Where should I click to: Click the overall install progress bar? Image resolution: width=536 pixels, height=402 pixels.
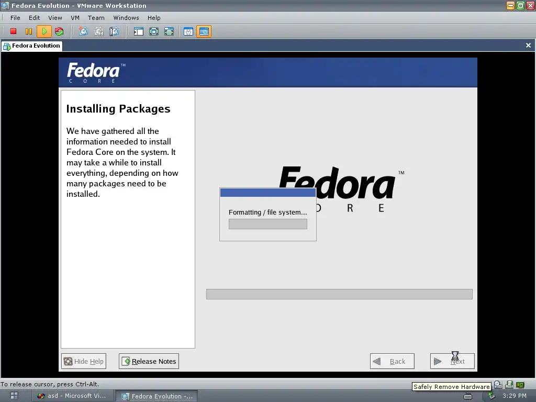pos(339,294)
